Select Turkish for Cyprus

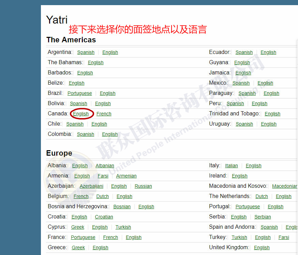(x=123, y=227)
